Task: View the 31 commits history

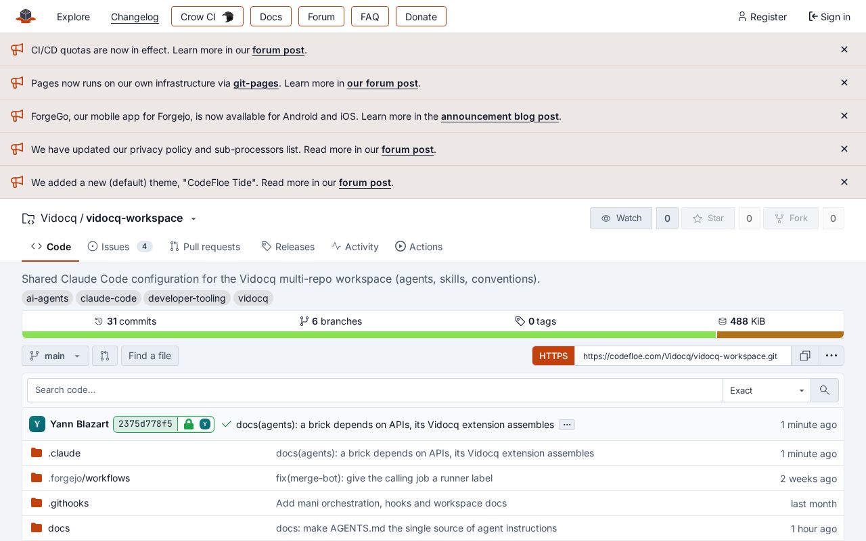Action: click(126, 321)
